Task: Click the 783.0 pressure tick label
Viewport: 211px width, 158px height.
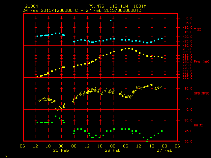Action: [188, 52]
